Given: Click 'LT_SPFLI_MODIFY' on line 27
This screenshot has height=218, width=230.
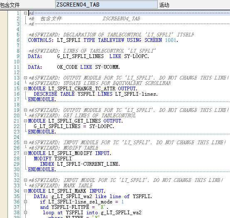Looking at the screenshot, I should pyautogui.click(x=70, y=153).
